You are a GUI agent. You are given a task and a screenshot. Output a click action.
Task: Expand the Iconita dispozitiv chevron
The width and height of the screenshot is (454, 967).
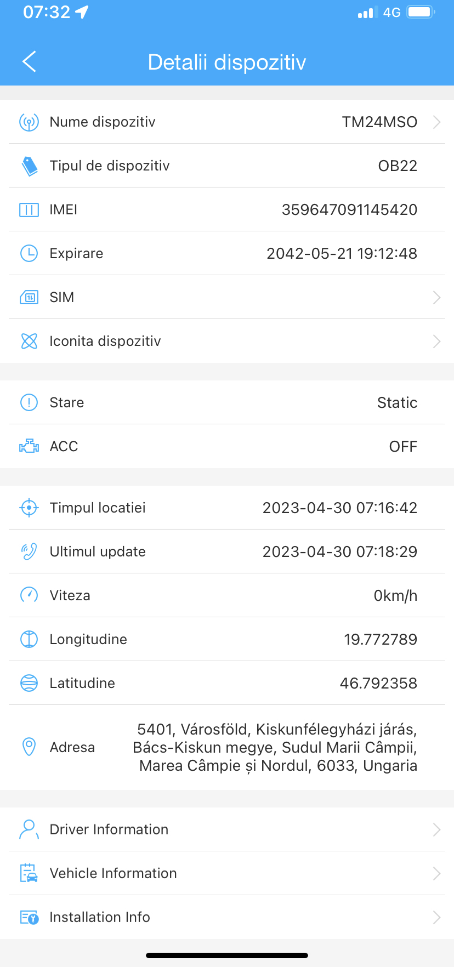click(436, 341)
